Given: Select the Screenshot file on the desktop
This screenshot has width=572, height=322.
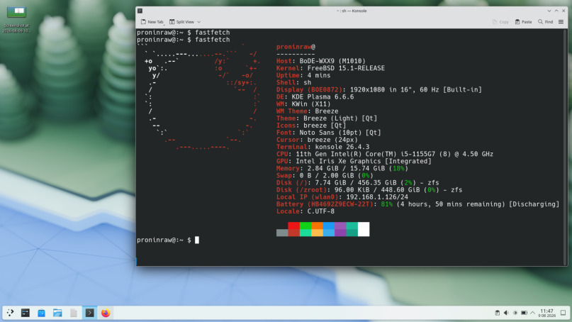Looking at the screenshot, I should [x=17, y=19].
